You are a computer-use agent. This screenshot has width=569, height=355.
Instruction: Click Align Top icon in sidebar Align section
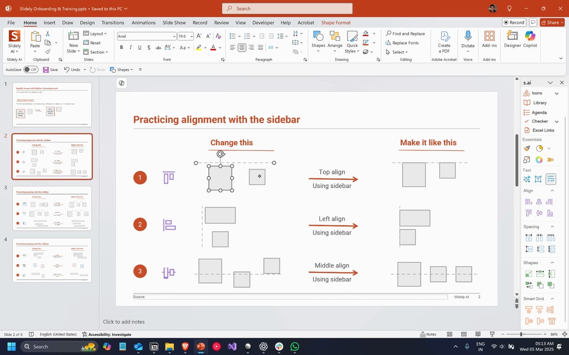[529, 213]
